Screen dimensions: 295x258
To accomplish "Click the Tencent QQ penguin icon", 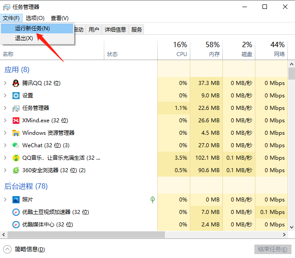I will click(x=16, y=83).
